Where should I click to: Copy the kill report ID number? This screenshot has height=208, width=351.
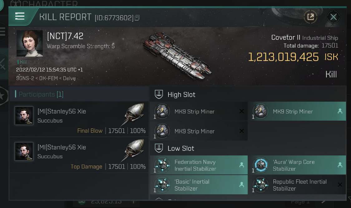tap(137, 18)
